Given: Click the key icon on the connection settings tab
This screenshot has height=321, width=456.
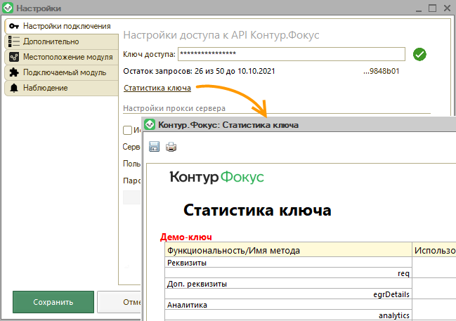Looking at the screenshot, I should pos(13,27).
